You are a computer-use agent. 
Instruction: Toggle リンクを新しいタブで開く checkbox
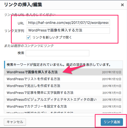click(x=29, y=37)
